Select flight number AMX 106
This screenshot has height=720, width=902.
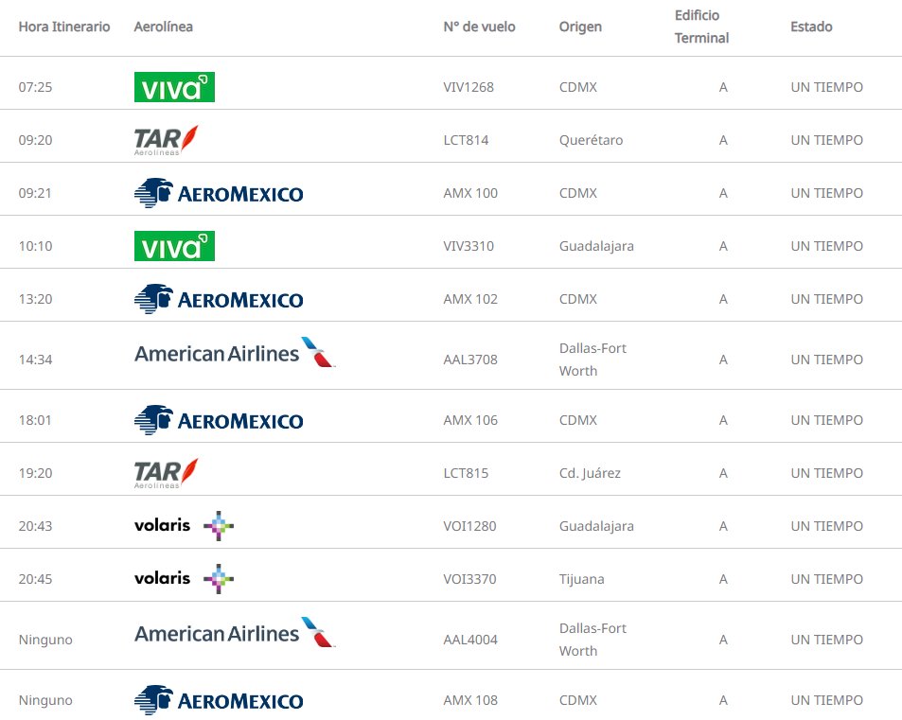point(470,420)
